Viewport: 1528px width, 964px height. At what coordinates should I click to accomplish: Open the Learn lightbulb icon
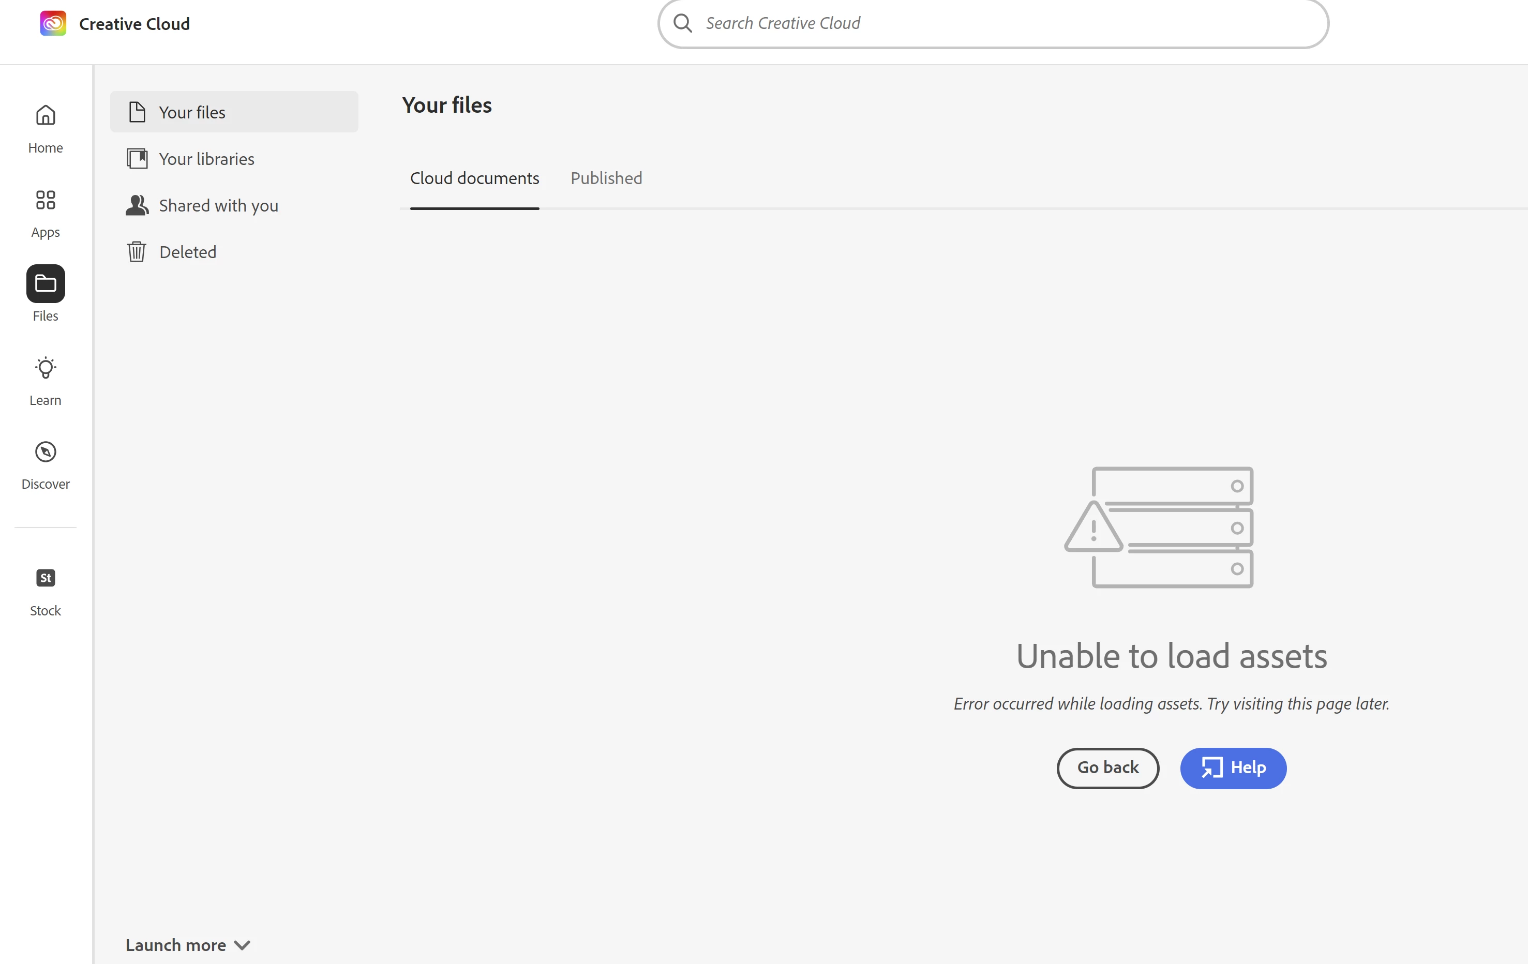[x=45, y=368]
